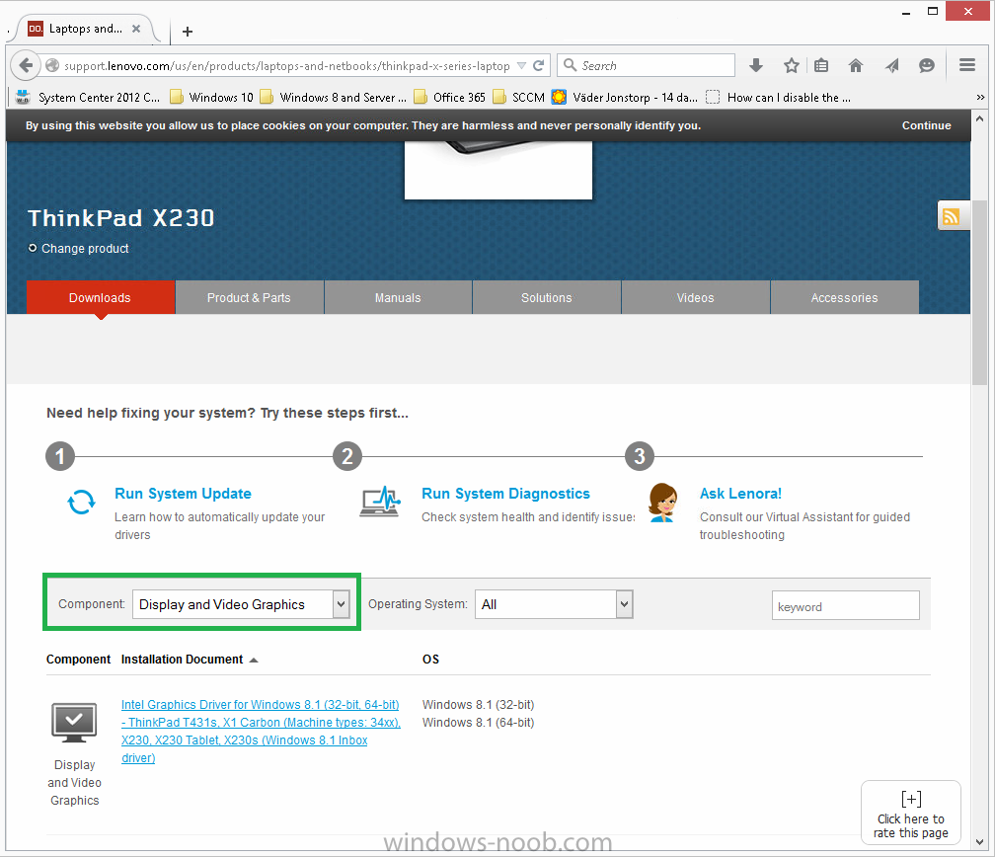Click the ThinkPad X230 heading

click(121, 218)
